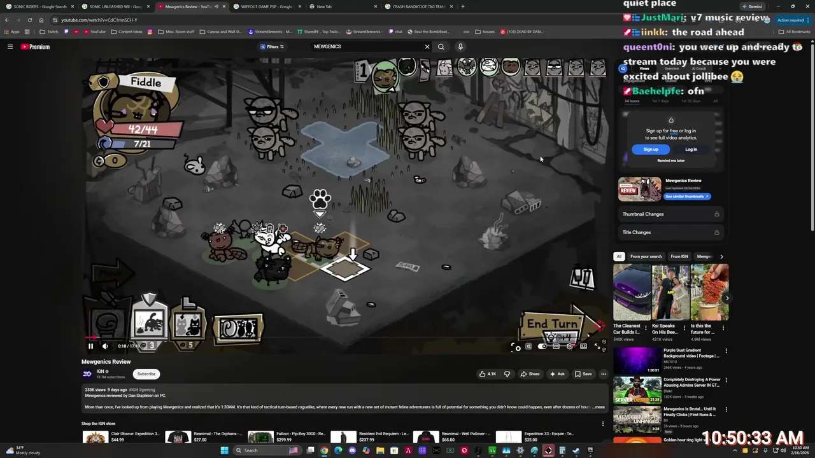Open the Content Ideas bookmark folder

click(x=127, y=32)
